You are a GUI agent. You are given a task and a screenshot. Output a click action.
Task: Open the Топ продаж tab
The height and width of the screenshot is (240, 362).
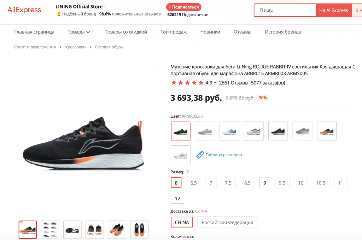tap(174, 32)
